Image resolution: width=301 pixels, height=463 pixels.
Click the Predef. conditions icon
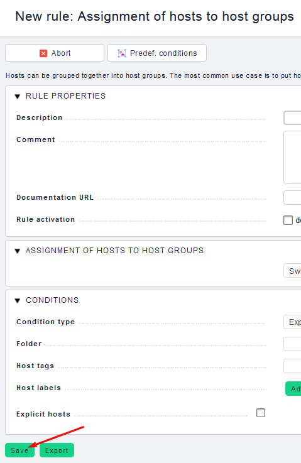tap(122, 53)
